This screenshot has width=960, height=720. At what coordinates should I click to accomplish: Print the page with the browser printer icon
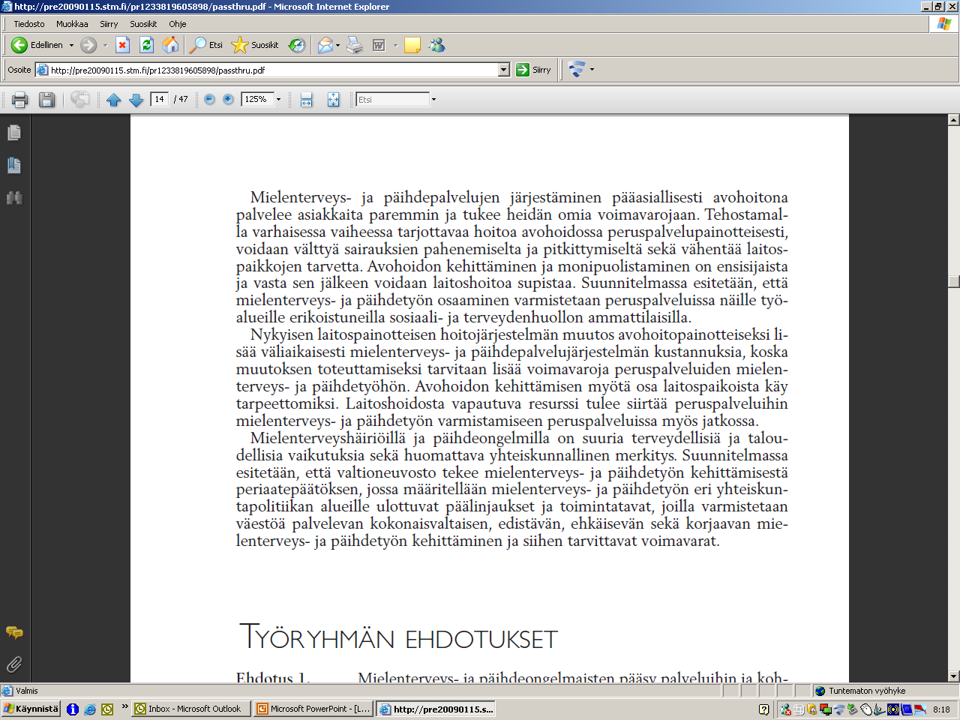pyautogui.click(x=355, y=45)
